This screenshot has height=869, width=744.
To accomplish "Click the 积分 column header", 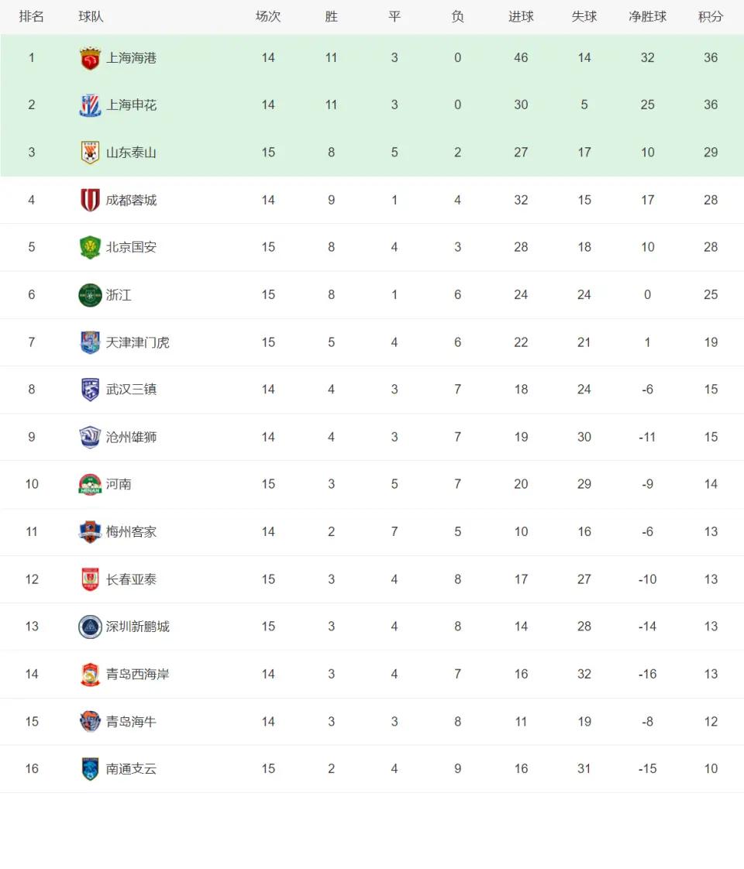I will pos(711,16).
